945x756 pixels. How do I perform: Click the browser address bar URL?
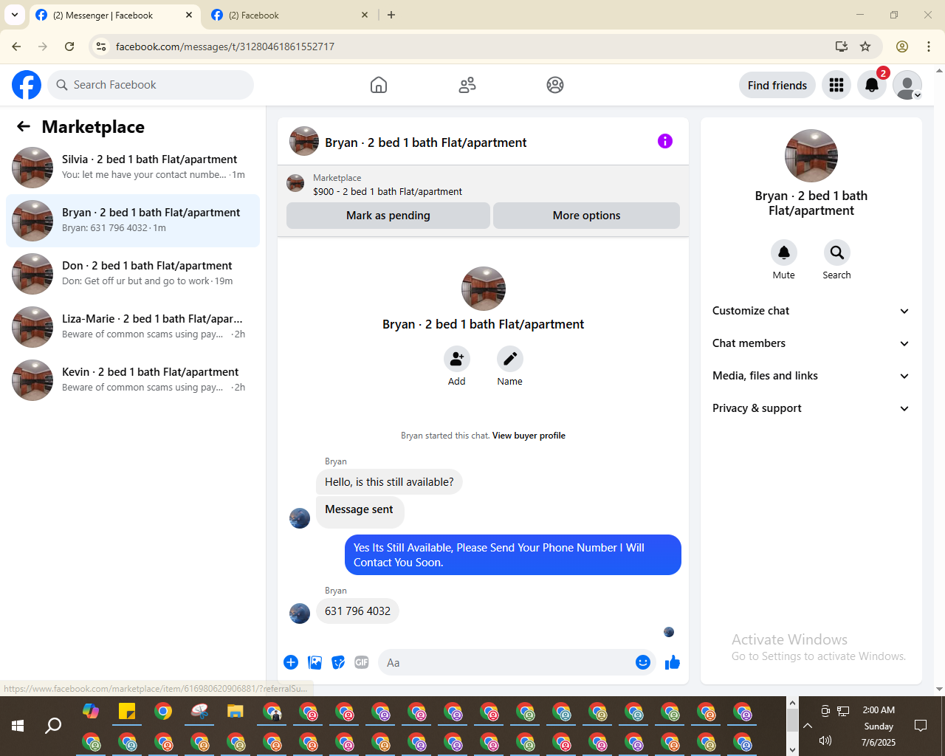225,47
